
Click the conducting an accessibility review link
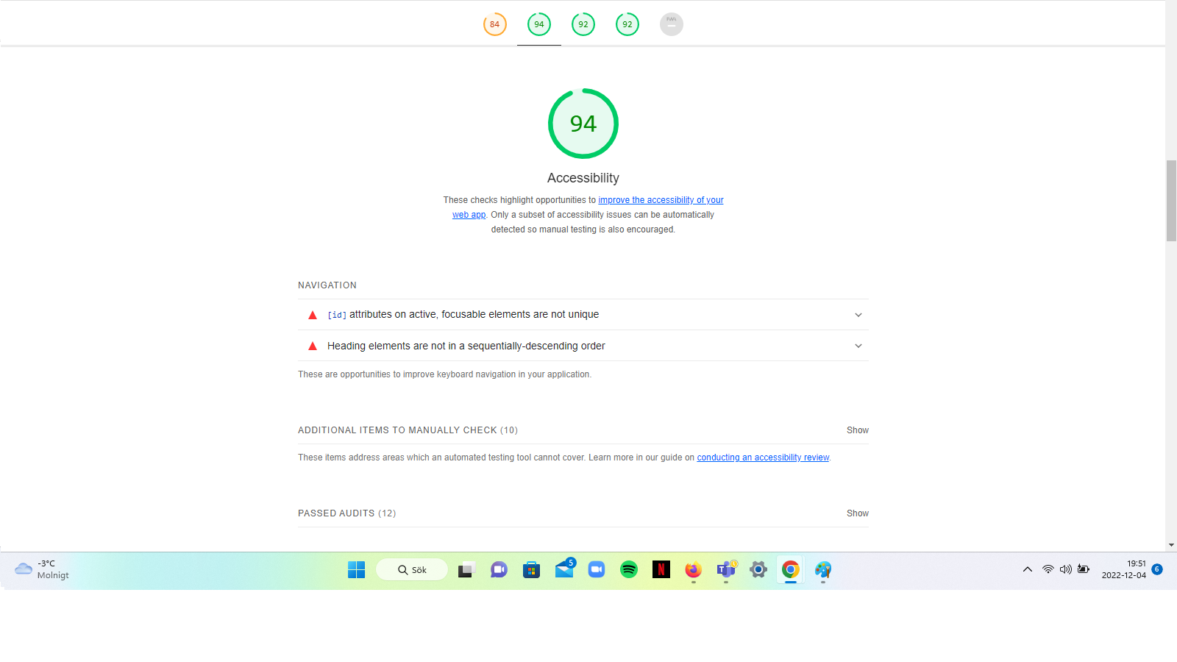(x=762, y=457)
